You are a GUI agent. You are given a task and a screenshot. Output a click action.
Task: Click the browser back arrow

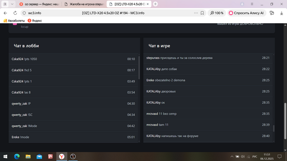click(5, 13)
